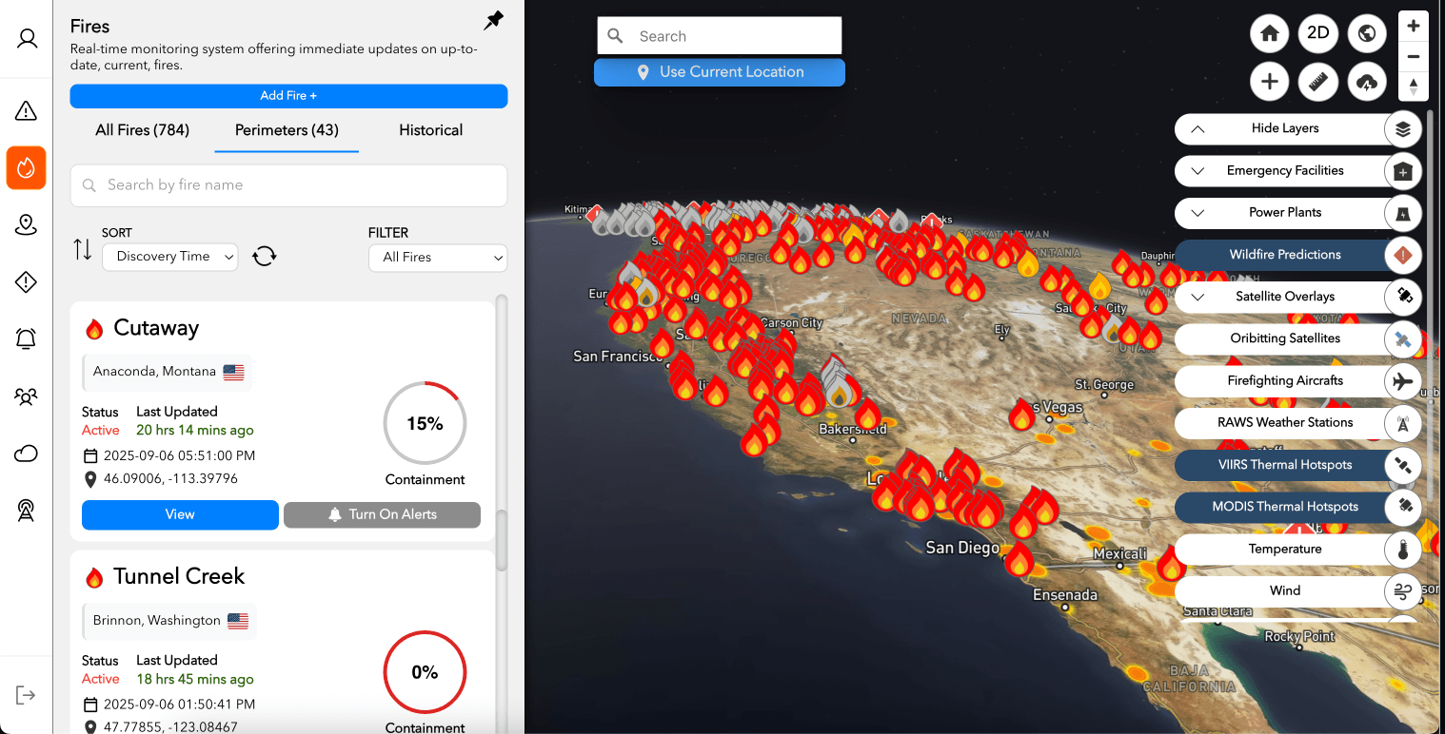The height and width of the screenshot is (734, 1445).
Task: Switch to the All Fires (784) tab
Action: pos(143,130)
